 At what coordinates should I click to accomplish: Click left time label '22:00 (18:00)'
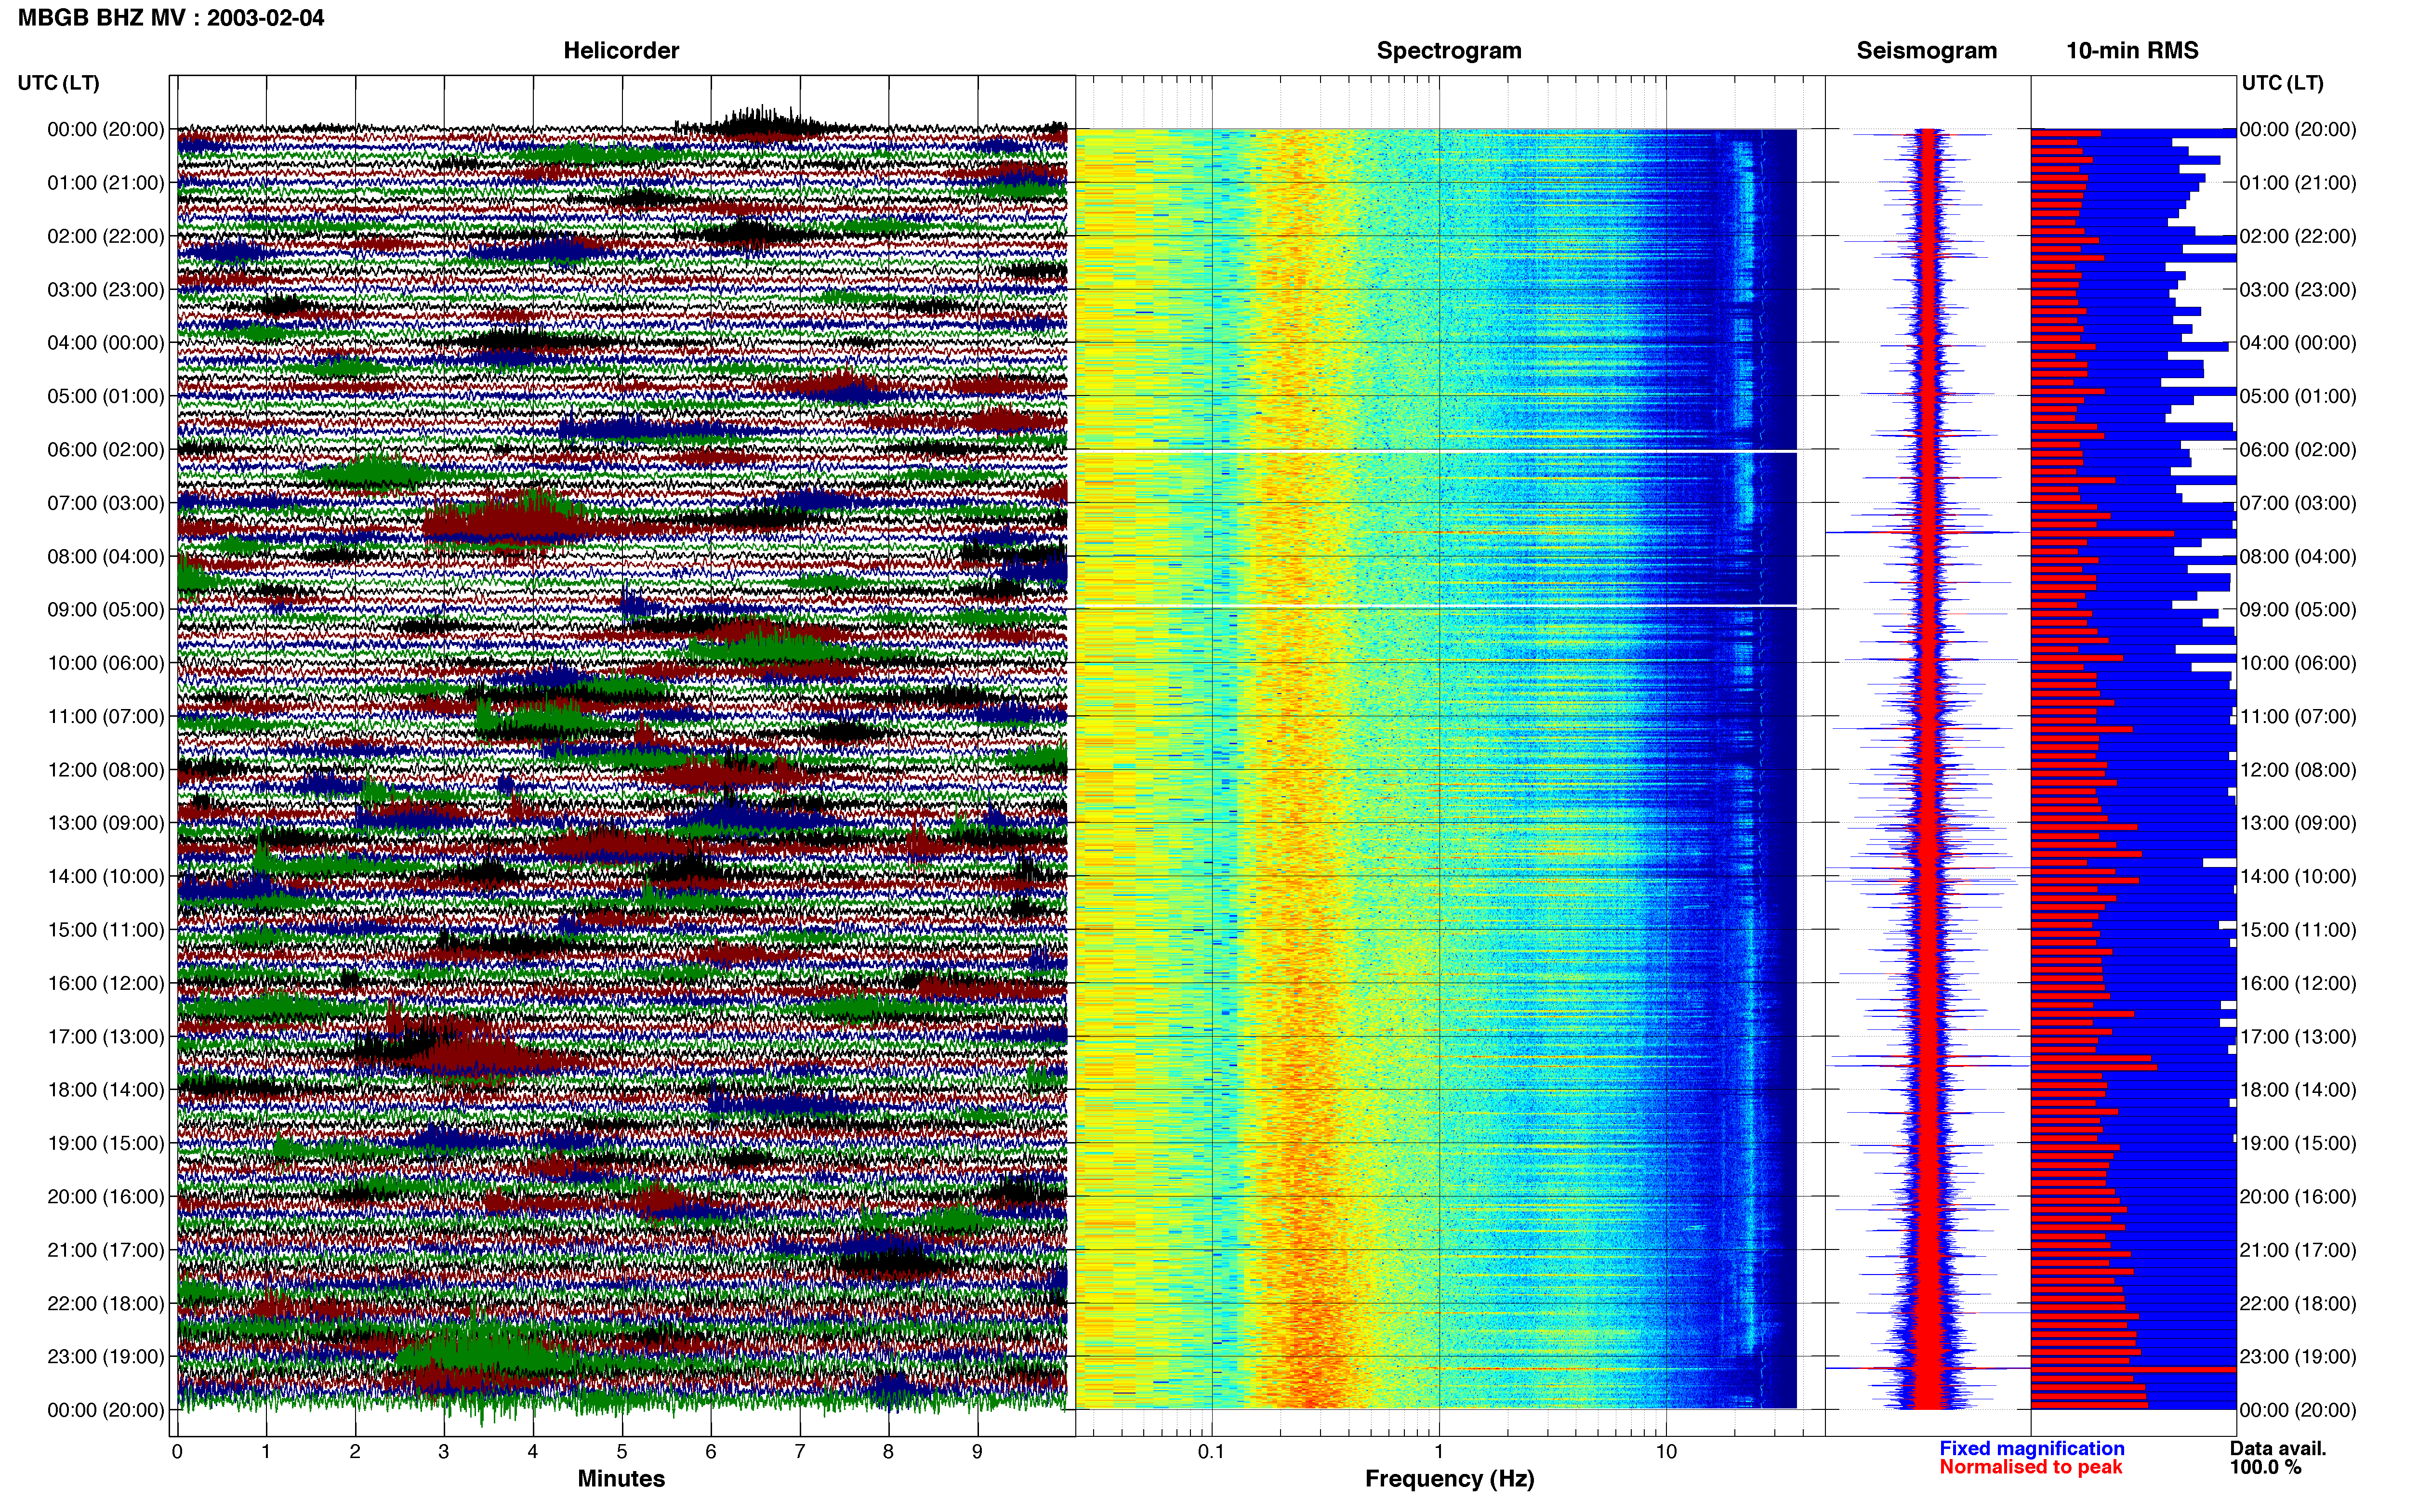tap(105, 1303)
